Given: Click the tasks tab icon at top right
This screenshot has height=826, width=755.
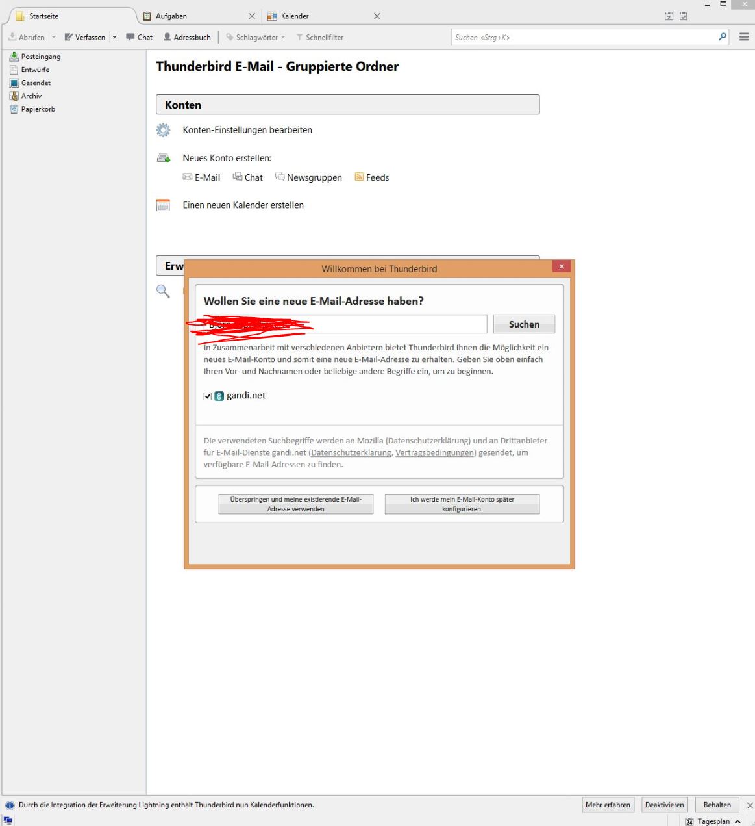Looking at the screenshot, I should (x=684, y=16).
